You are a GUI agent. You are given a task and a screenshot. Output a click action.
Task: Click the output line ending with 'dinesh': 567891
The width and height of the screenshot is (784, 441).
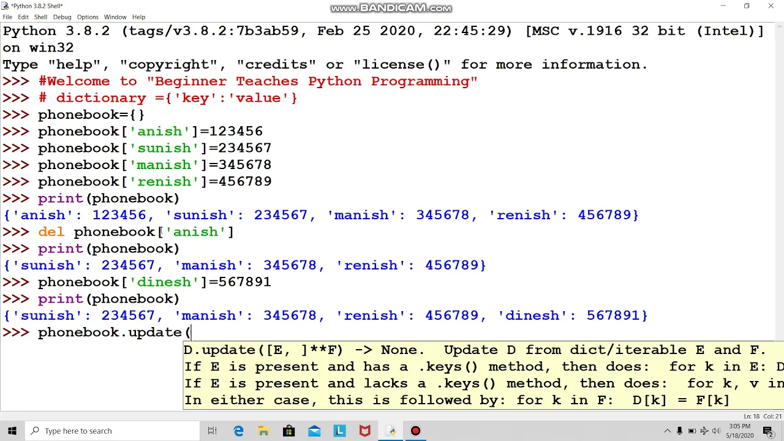coord(325,315)
